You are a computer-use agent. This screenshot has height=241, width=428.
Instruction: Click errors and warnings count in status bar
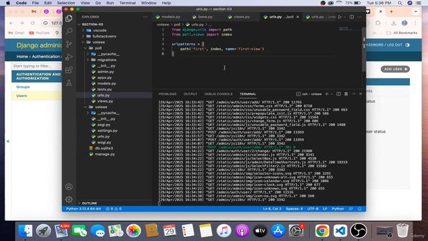(x=114, y=209)
